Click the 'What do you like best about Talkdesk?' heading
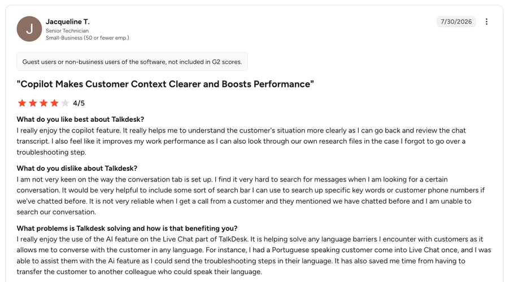This screenshot has width=505, height=282. coord(81,120)
